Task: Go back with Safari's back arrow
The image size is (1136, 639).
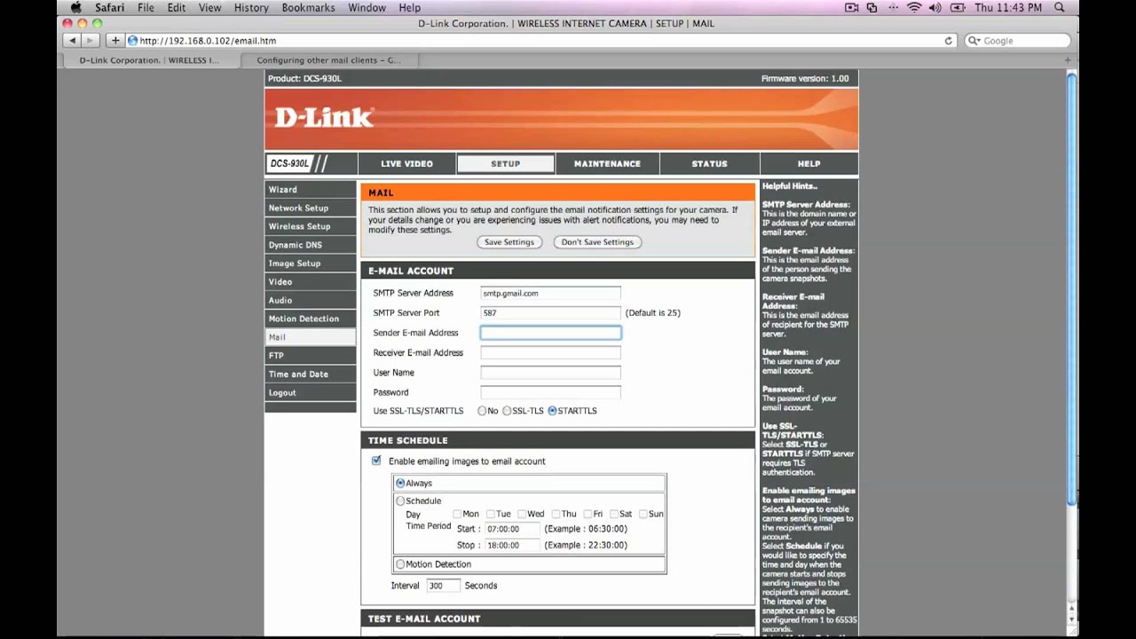Action: click(x=72, y=41)
